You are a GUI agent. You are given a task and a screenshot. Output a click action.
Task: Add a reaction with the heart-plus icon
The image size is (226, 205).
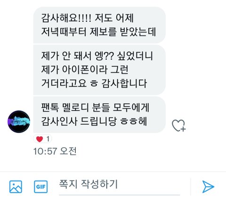179,126
